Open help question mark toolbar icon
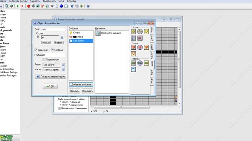The height and width of the screenshot is (141, 252). (88, 6)
